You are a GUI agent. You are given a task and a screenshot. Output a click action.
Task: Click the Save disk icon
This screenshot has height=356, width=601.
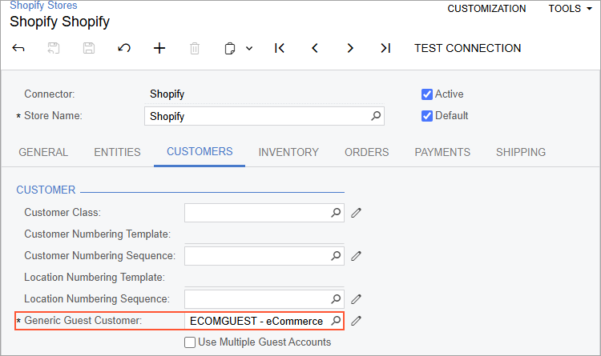pyautogui.click(x=89, y=48)
